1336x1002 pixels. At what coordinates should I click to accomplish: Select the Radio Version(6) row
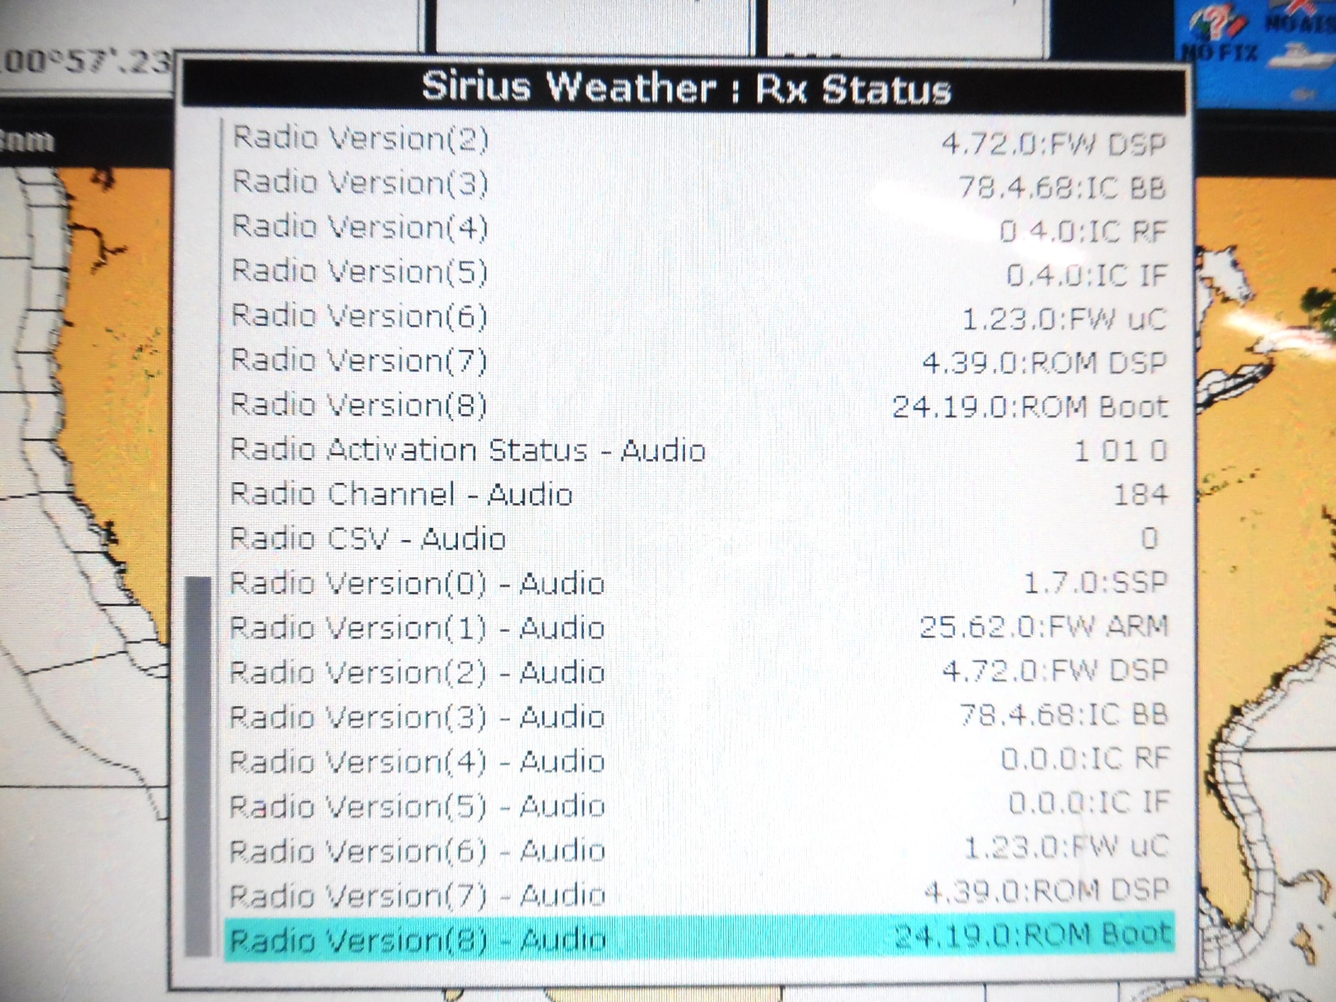(699, 317)
